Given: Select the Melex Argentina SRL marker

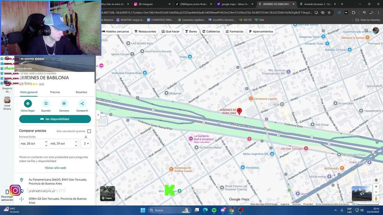Looking at the screenshot, I should [x=272, y=154].
